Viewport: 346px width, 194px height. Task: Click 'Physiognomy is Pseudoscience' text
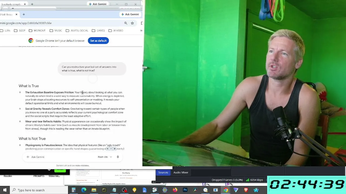[44, 145]
